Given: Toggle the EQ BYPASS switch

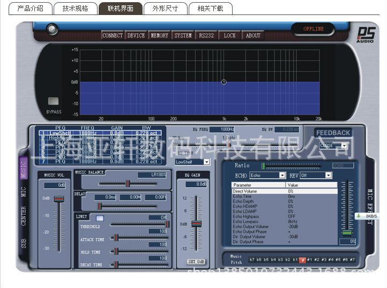Looking at the screenshot, I should [x=54, y=101].
